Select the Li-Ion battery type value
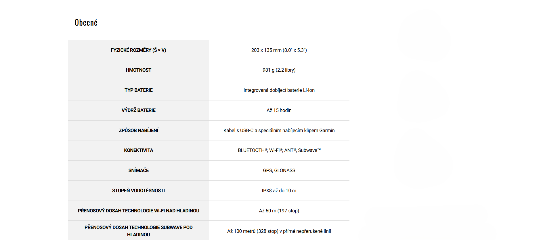The image size is (543, 240). [279, 90]
